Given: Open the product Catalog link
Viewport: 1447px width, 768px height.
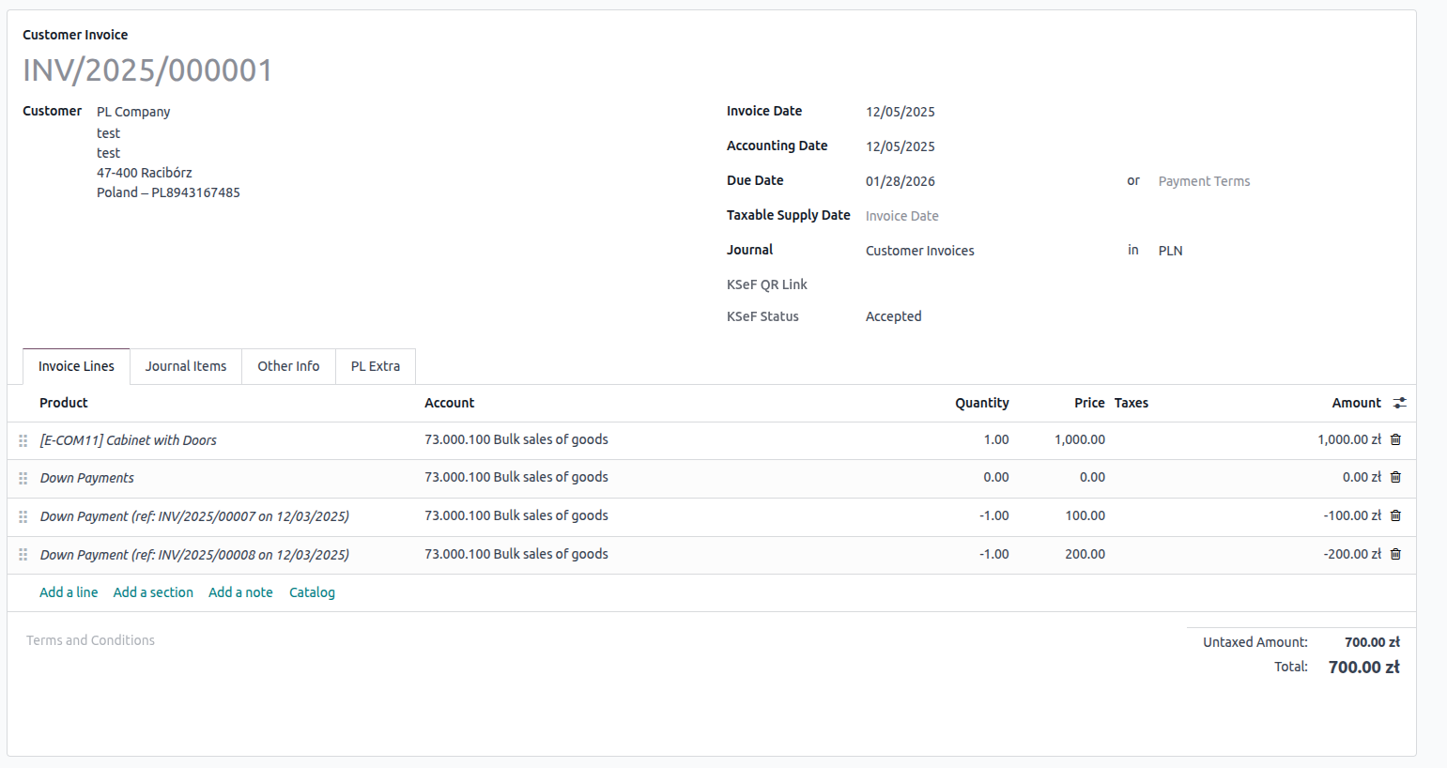Looking at the screenshot, I should pos(312,592).
